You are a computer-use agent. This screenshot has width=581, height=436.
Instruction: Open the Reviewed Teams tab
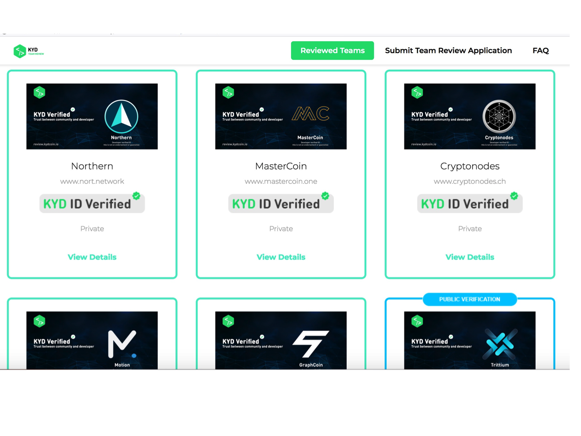click(x=332, y=50)
